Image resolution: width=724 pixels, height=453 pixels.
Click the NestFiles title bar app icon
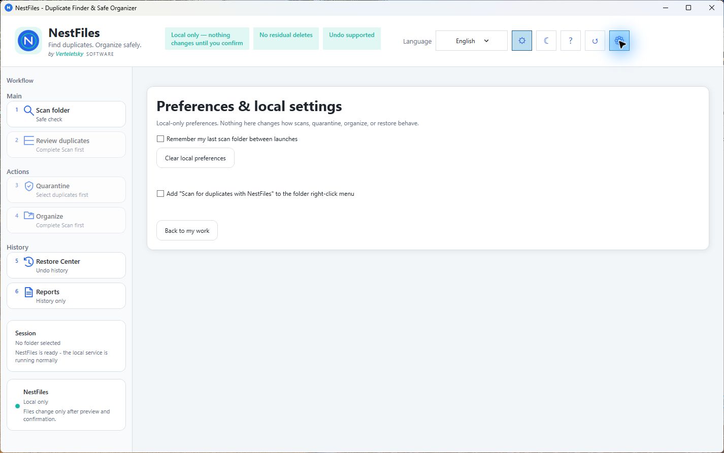tap(8, 8)
